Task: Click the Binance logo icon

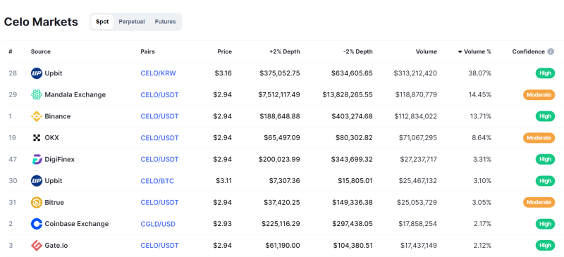Action: tap(37, 116)
